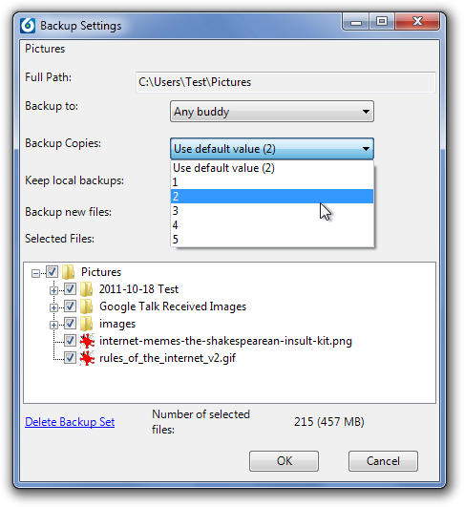The width and height of the screenshot is (464, 507).
Task: Open the Backup to dropdown
Action: pyautogui.click(x=272, y=112)
